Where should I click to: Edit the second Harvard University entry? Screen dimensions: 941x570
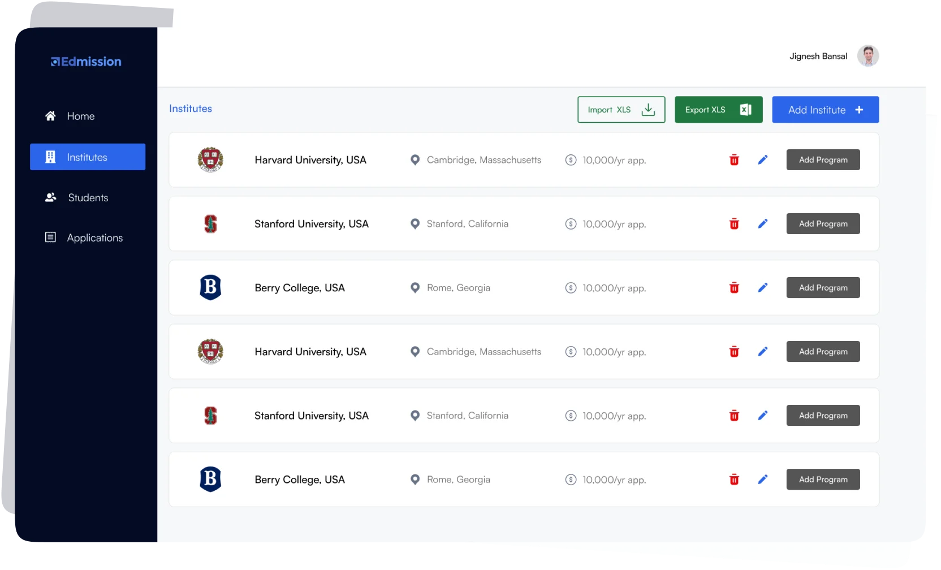(x=763, y=352)
